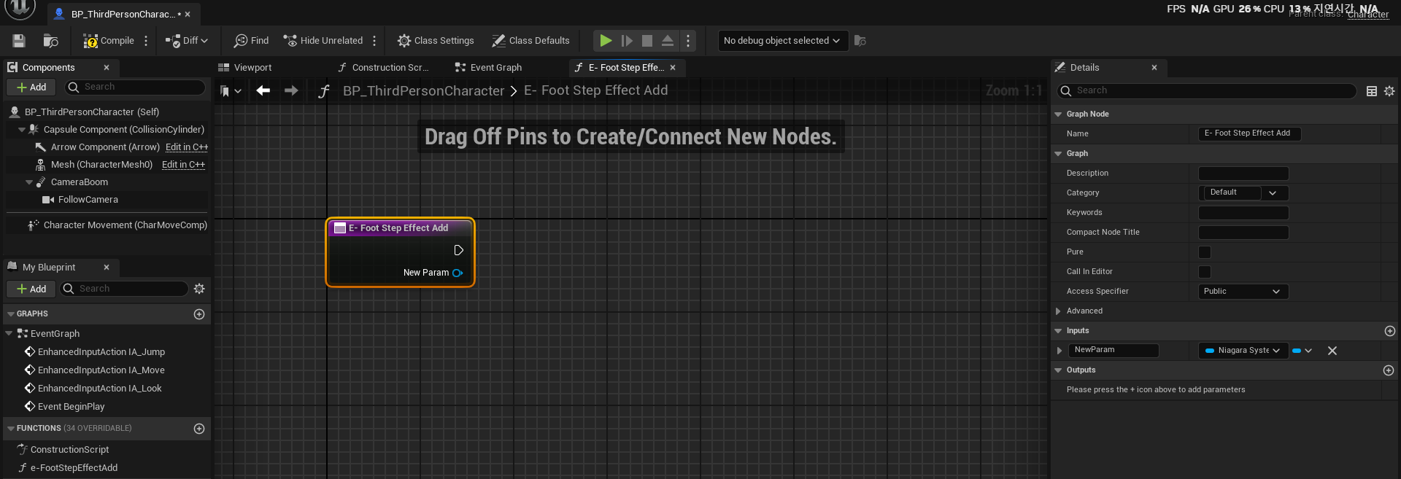Navigate forward in graph history
The height and width of the screenshot is (479, 1401).
(x=291, y=90)
